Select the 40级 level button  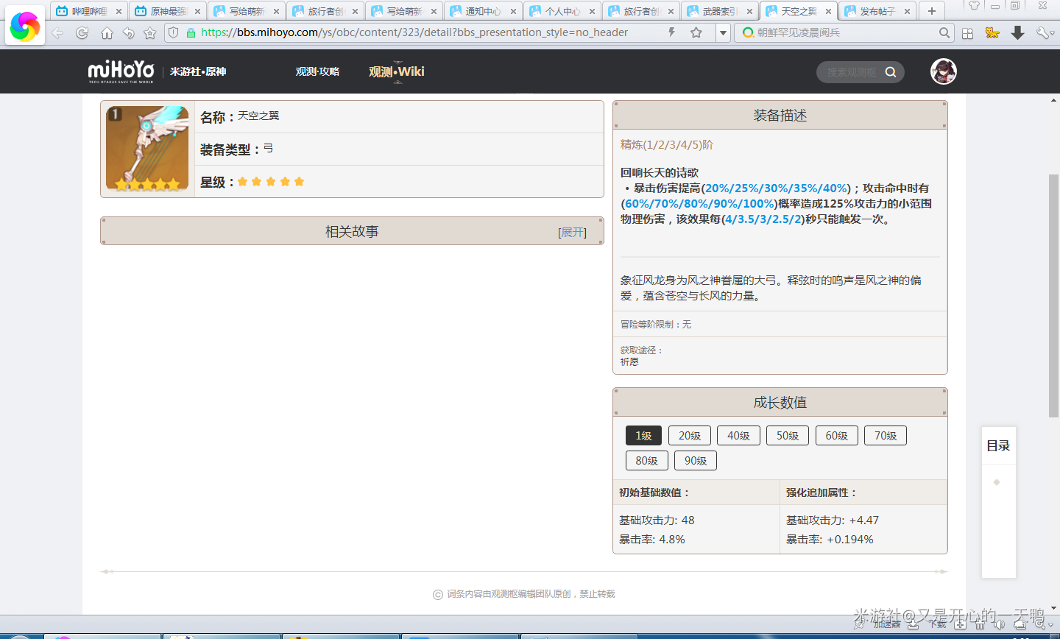pos(738,436)
